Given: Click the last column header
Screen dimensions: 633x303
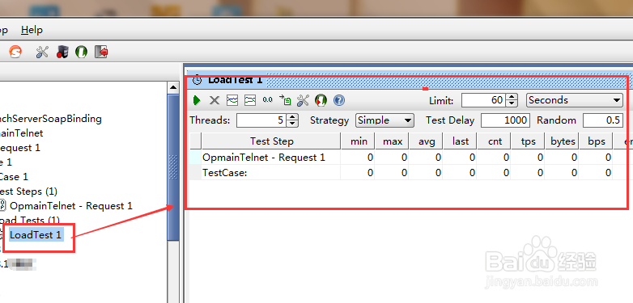Looking at the screenshot, I should [x=460, y=141].
